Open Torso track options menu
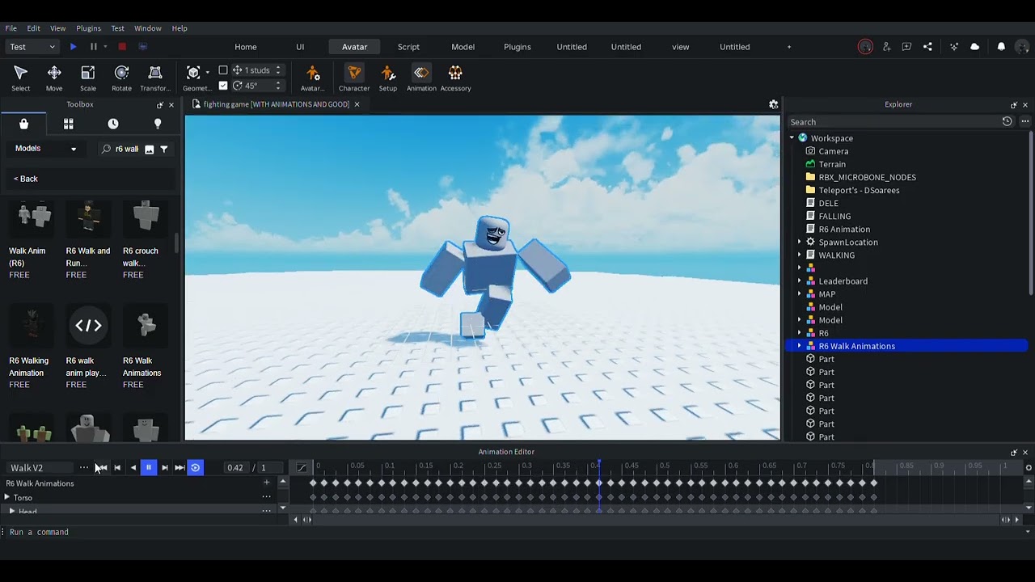Viewport: 1035px width, 582px height. [266, 497]
